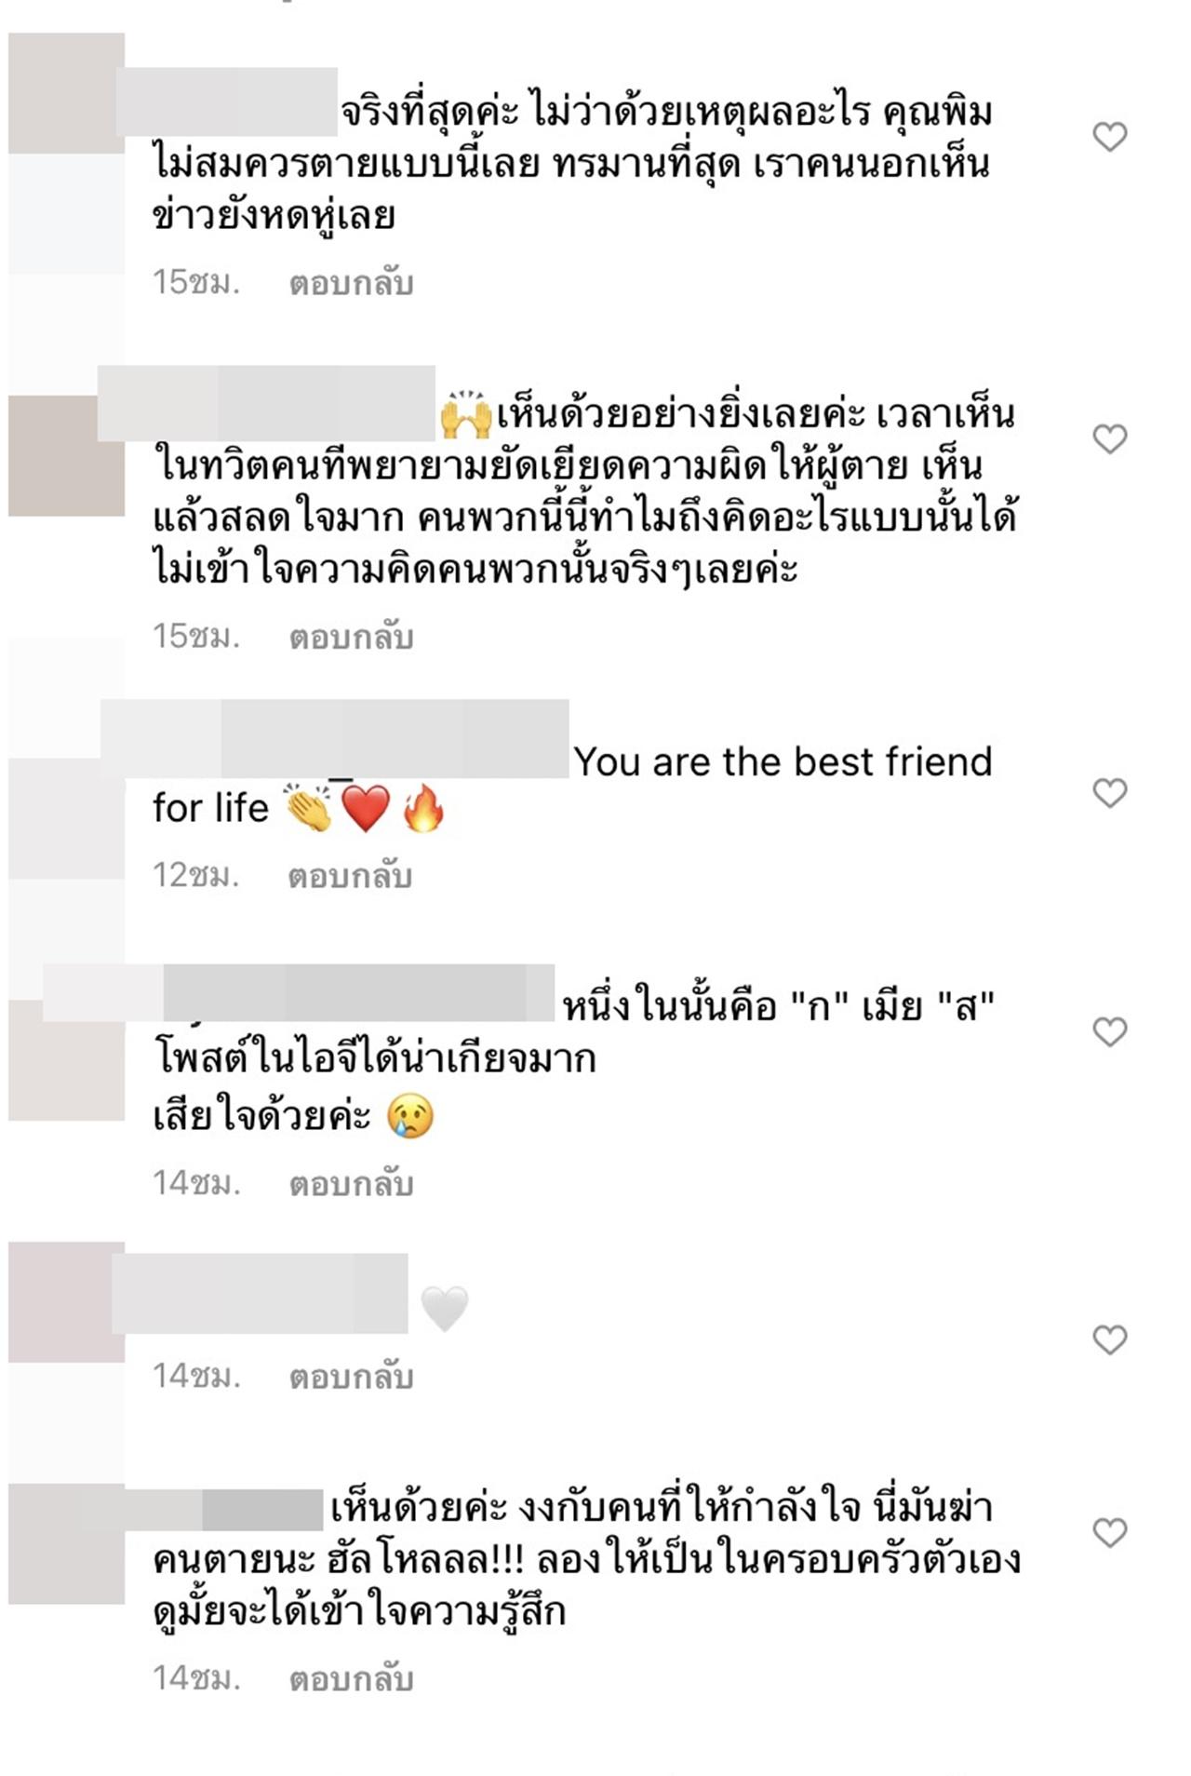This screenshot has height=1776, width=1191.
Task: Like the comment ending เข้าใจความรู้สึก
Action: coord(1109,1532)
